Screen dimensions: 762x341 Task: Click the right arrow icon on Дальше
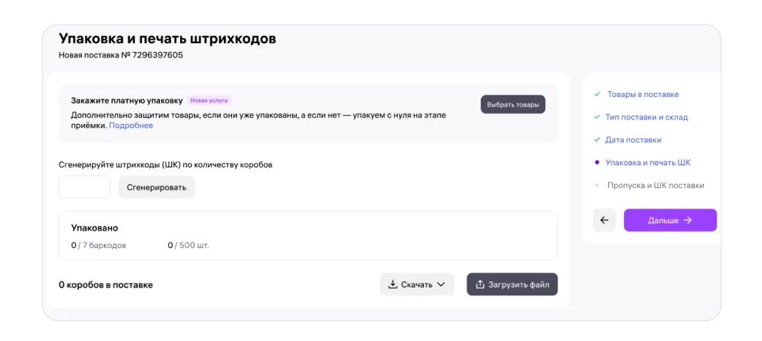pyautogui.click(x=688, y=220)
